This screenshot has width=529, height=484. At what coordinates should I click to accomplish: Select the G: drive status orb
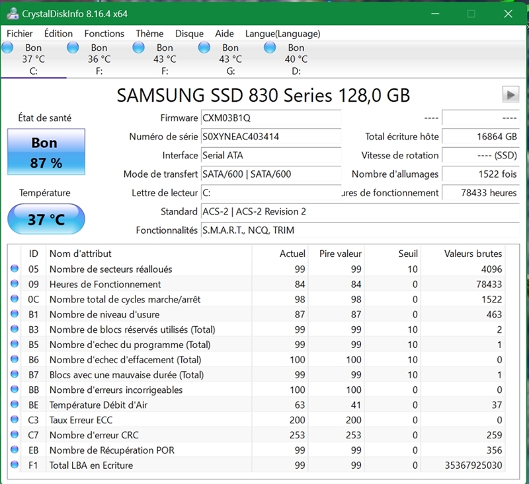204,48
